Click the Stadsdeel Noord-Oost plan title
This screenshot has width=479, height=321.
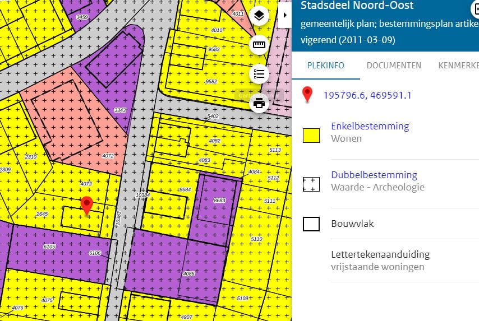(x=357, y=6)
